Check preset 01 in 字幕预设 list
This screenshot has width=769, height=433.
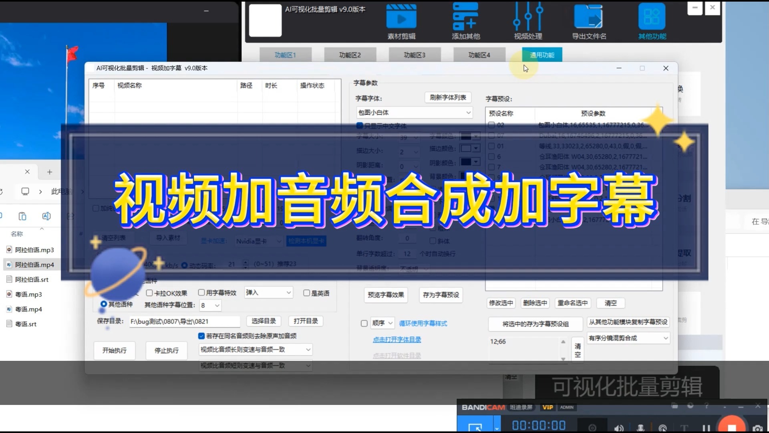pyautogui.click(x=491, y=146)
